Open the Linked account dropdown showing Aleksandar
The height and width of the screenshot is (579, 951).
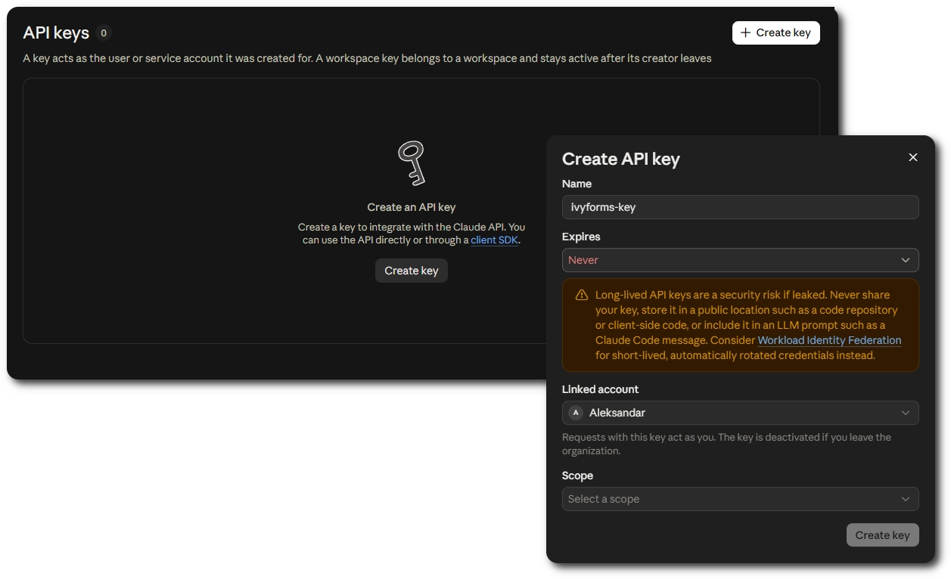[x=740, y=413]
